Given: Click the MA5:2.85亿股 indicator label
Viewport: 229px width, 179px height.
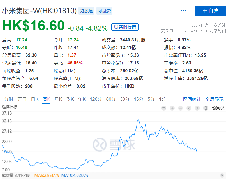Looking at the screenshot, I should coord(47,175).
